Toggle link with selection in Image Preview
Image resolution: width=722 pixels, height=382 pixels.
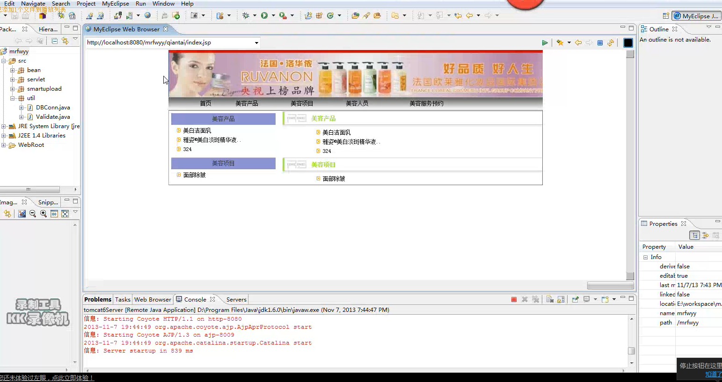[7, 214]
